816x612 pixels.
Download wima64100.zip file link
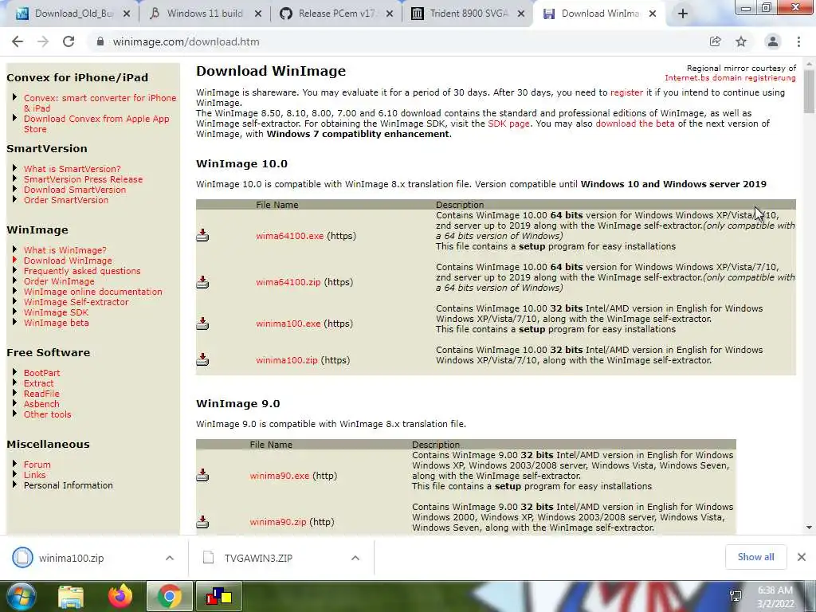tap(288, 282)
